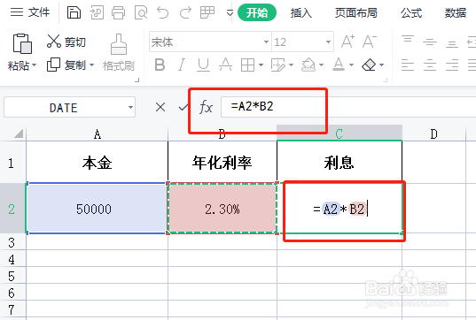The width and height of the screenshot is (476, 320).
Task: Click the 年化利率 header cell
Action: point(222,163)
